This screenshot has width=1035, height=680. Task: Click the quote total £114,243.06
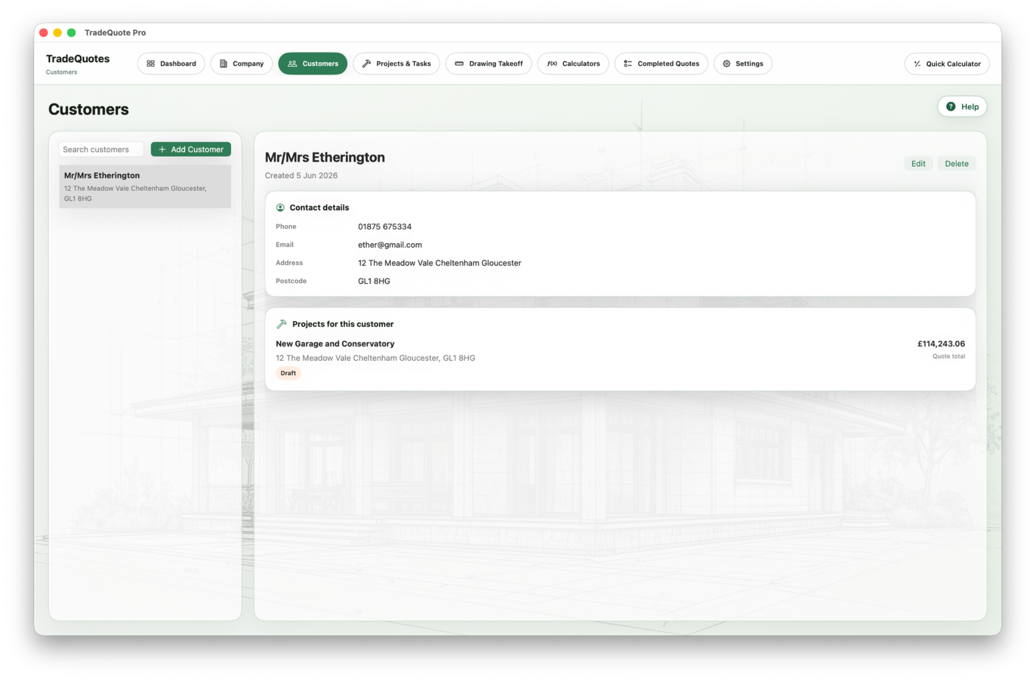coord(941,344)
